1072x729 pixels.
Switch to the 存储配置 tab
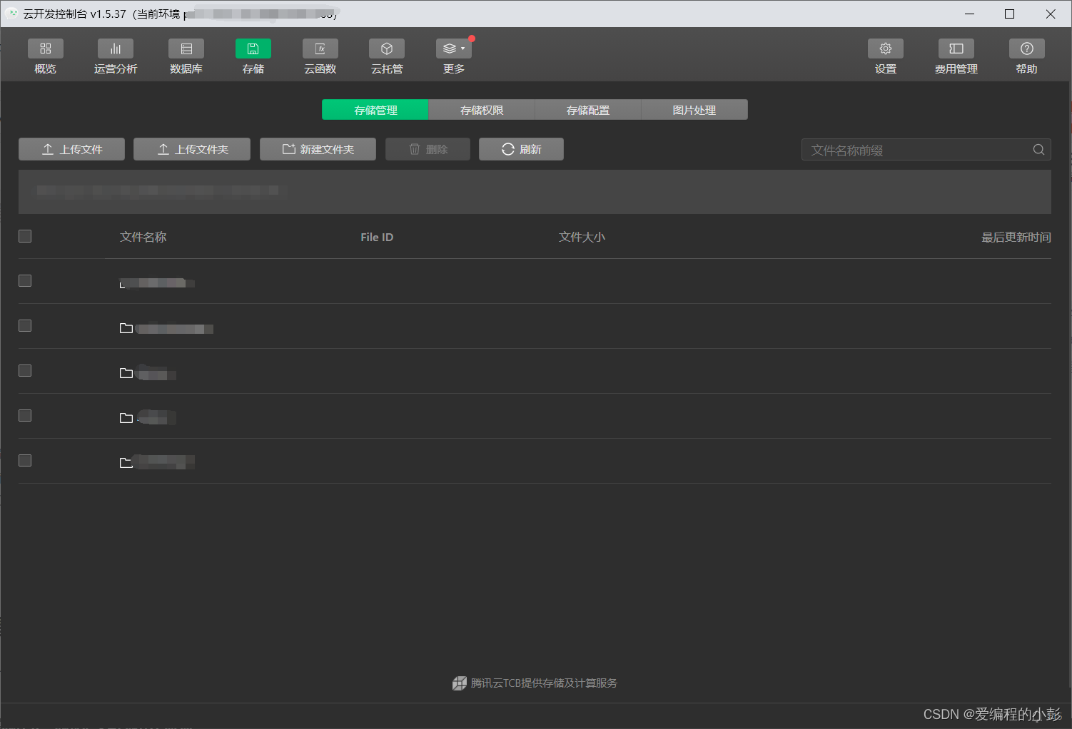[588, 110]
